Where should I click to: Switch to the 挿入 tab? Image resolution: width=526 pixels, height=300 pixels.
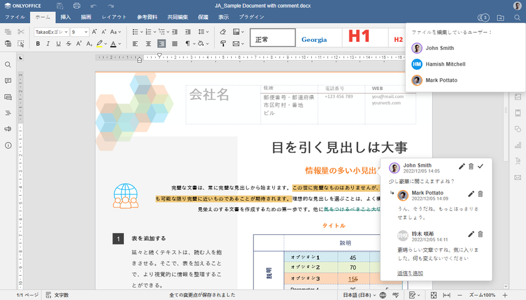pos(66,17)
